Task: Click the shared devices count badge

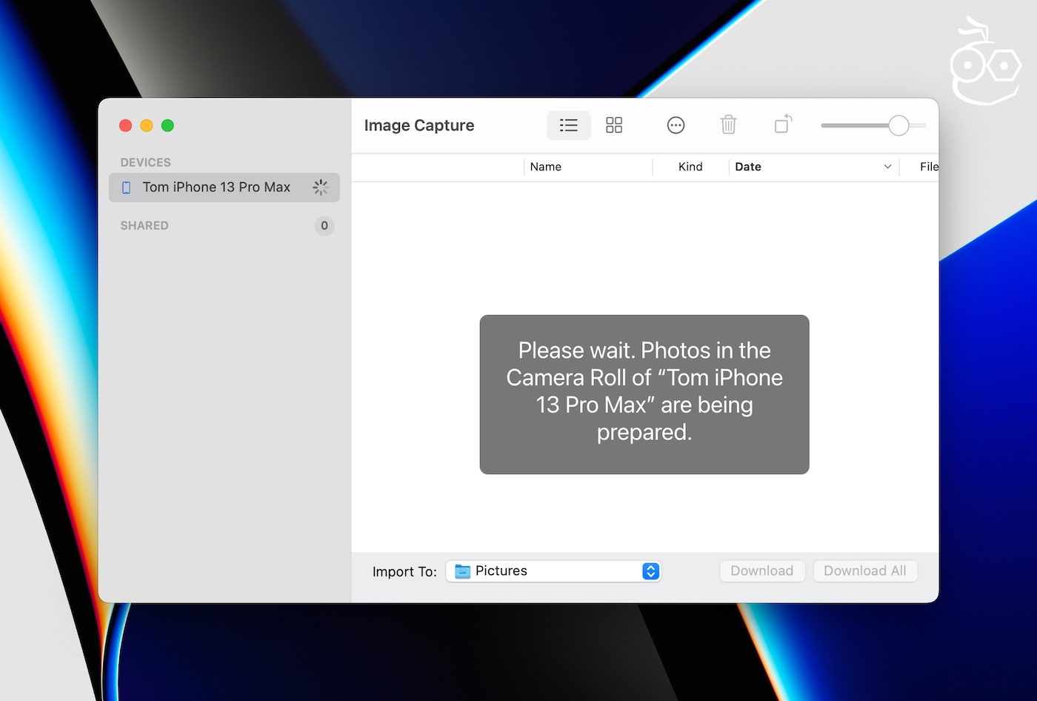Action: (324, 225)
